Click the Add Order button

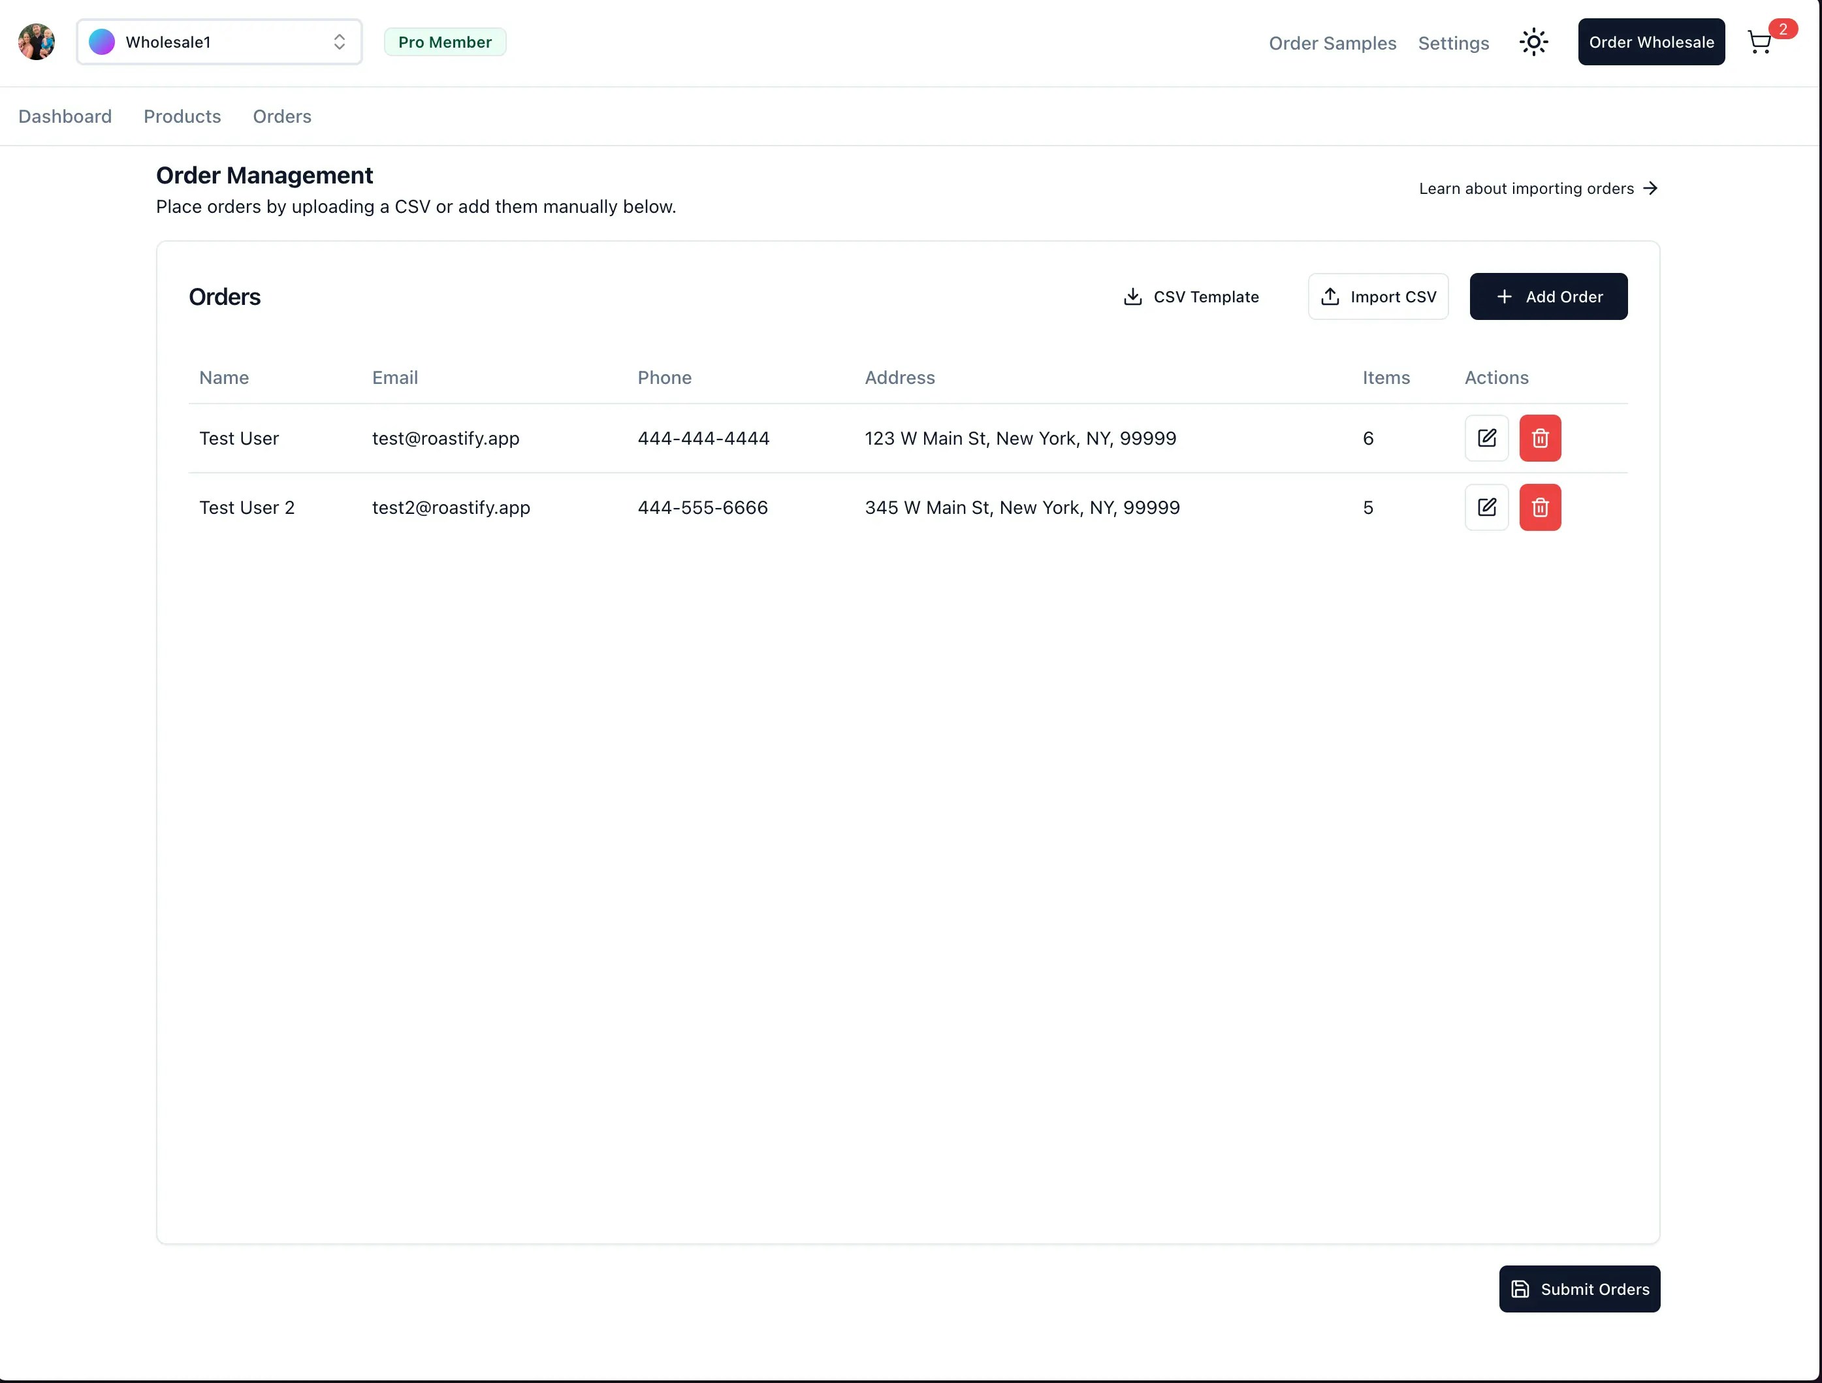tap(1548, 296)
